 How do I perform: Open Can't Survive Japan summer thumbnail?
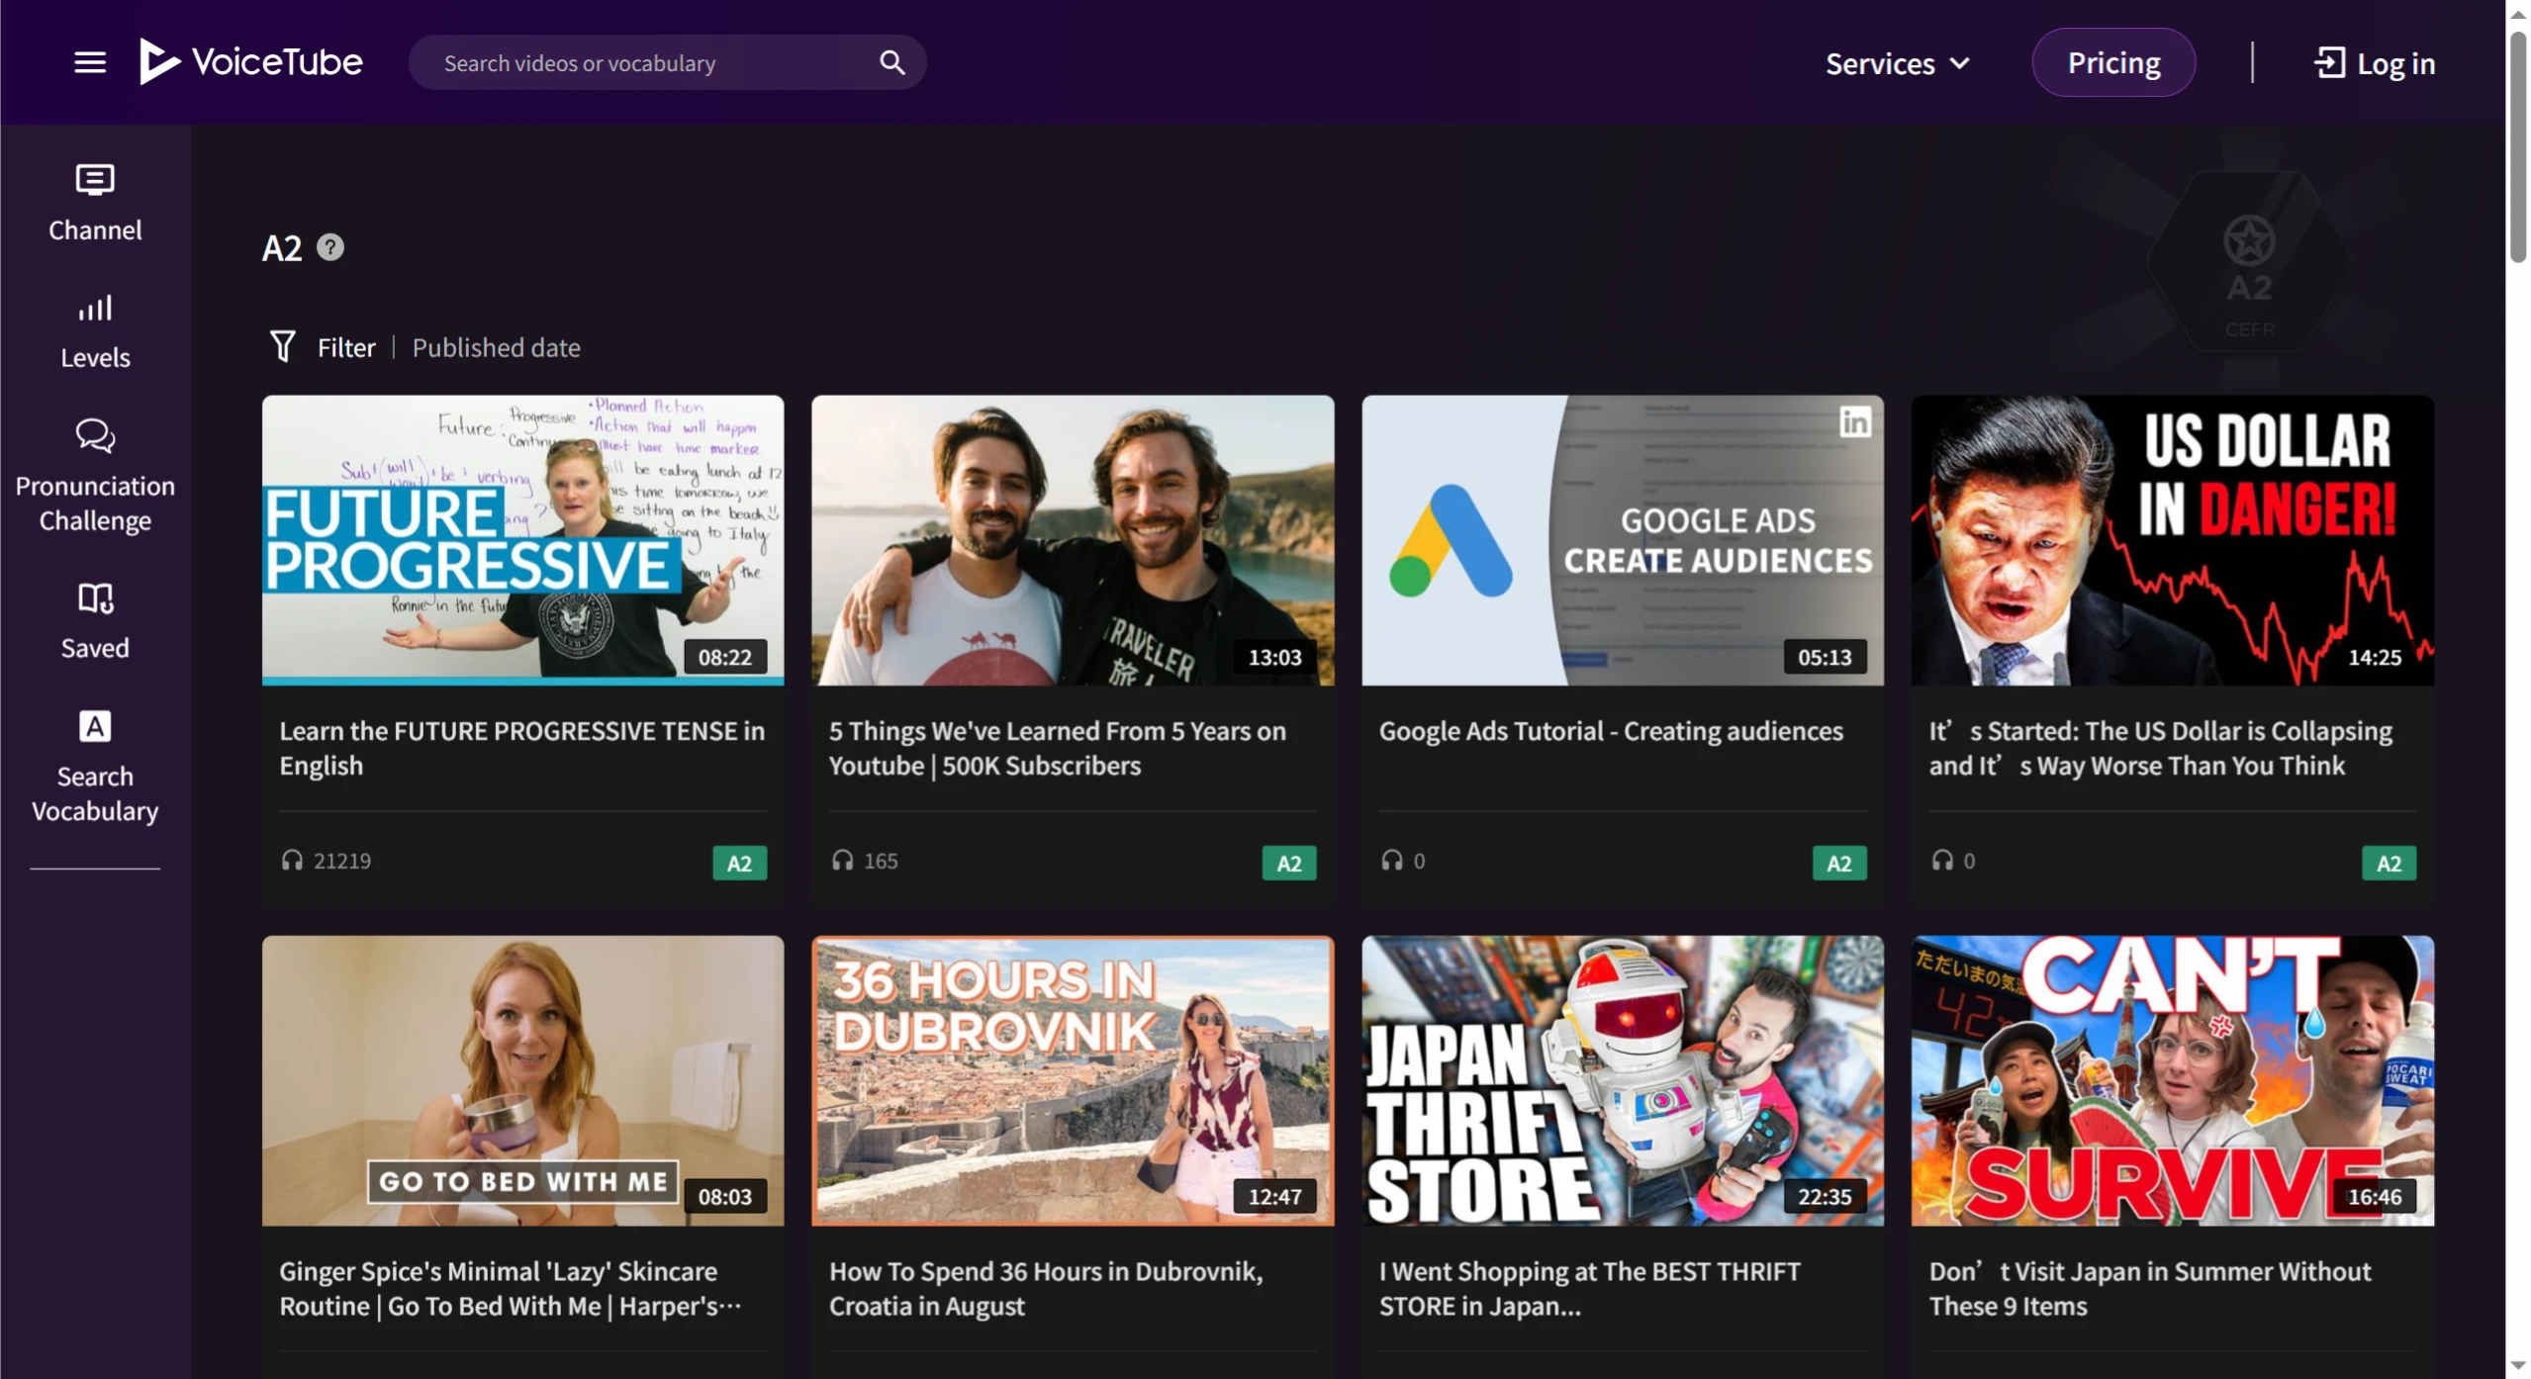click(2172, 1080)
